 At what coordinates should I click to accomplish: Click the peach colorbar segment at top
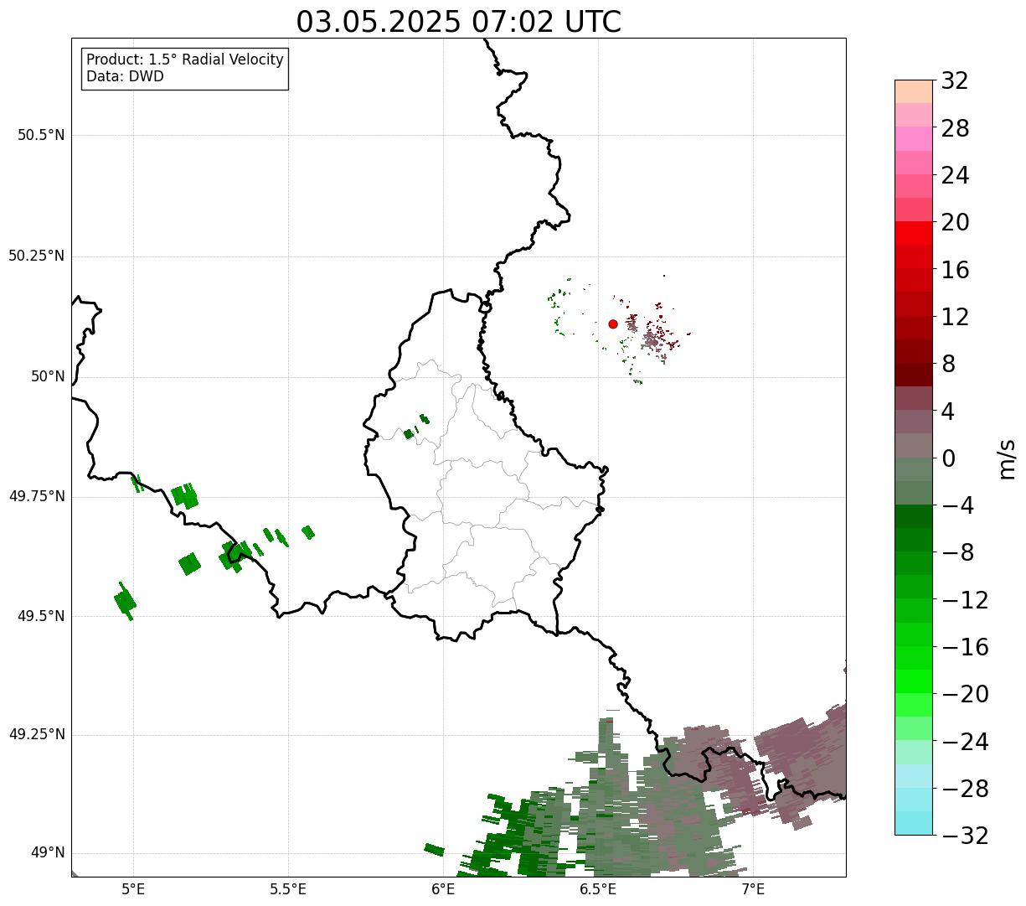914,91
